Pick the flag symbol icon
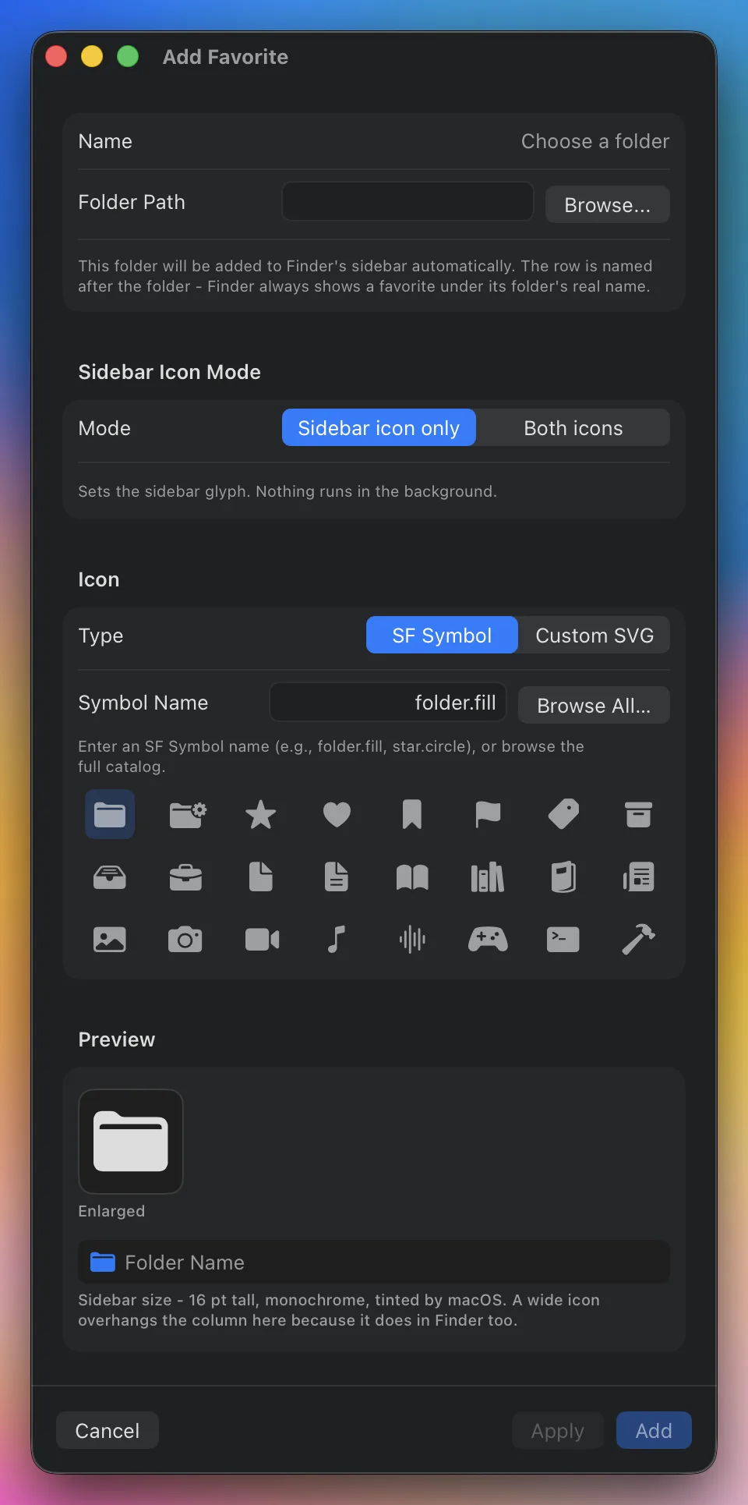The image size is (748, 1505). coord(488,814)
